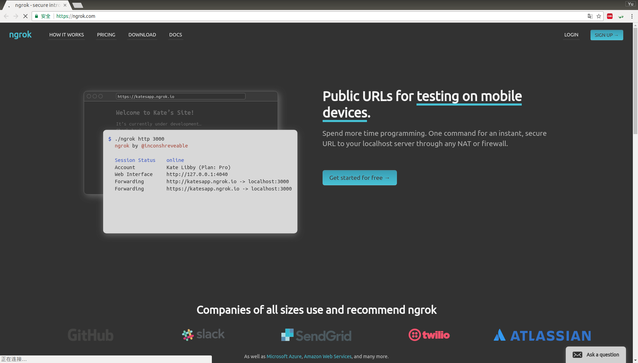The image size is (638, 363).
Task: Click the red CORS extension icon
Action: (x=610, y=16)
